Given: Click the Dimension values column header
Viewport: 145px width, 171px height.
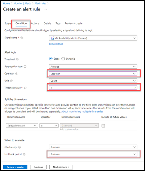Looking at the screenshot, I should [x=71, y=117].
